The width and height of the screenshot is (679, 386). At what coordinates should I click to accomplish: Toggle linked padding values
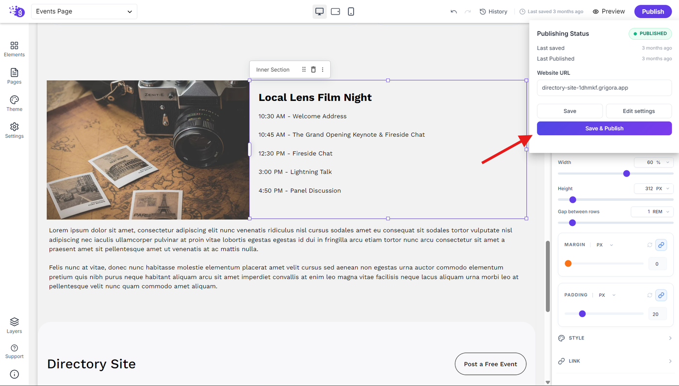[661, 295]
